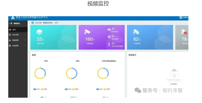Click the 监控 panel heading
202x103 pixels.
click(34, 55)
